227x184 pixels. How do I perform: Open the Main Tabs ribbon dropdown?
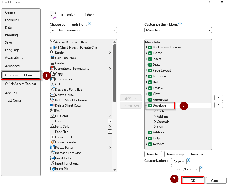(x=178, y=30)
